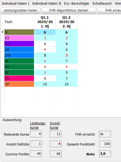
Task: Go to the Schulbesuch tab
Action: coord(102,3)
